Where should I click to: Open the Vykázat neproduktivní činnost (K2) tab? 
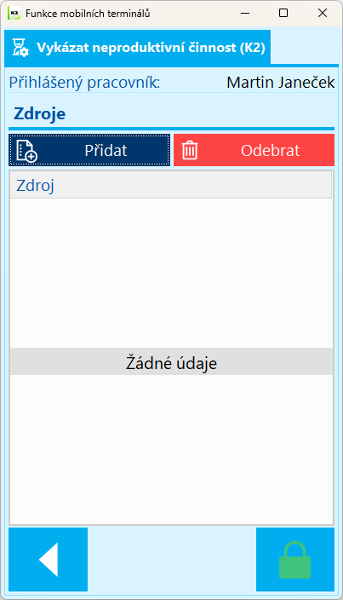[138, 48]
